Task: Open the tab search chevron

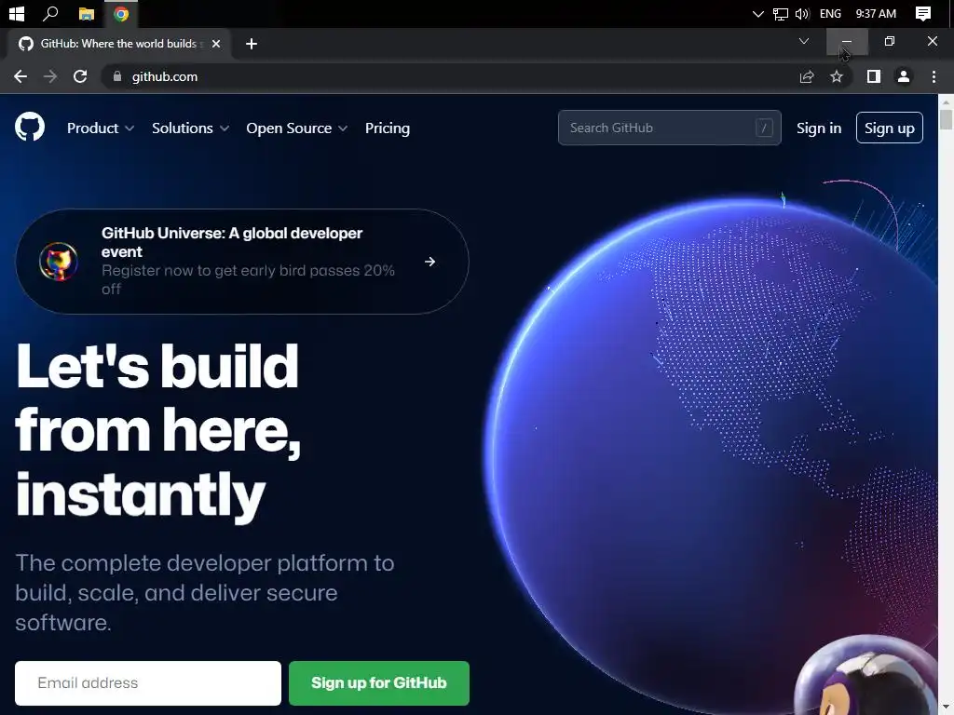Action: coord(804,41)
